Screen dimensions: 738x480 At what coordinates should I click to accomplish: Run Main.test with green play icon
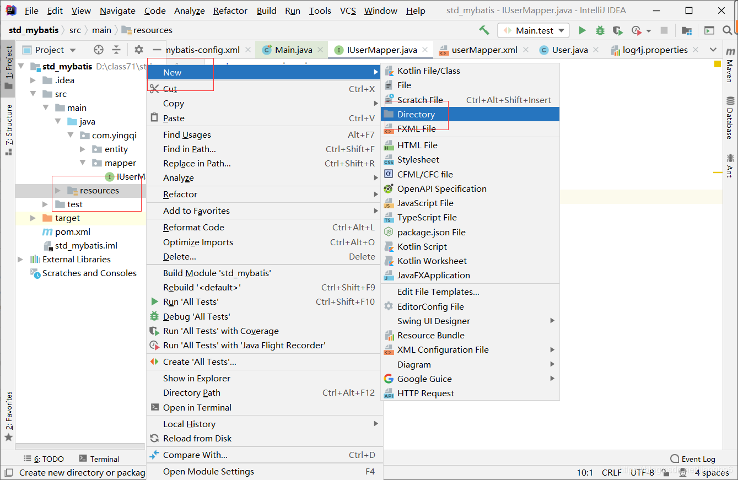coord(581,30)
